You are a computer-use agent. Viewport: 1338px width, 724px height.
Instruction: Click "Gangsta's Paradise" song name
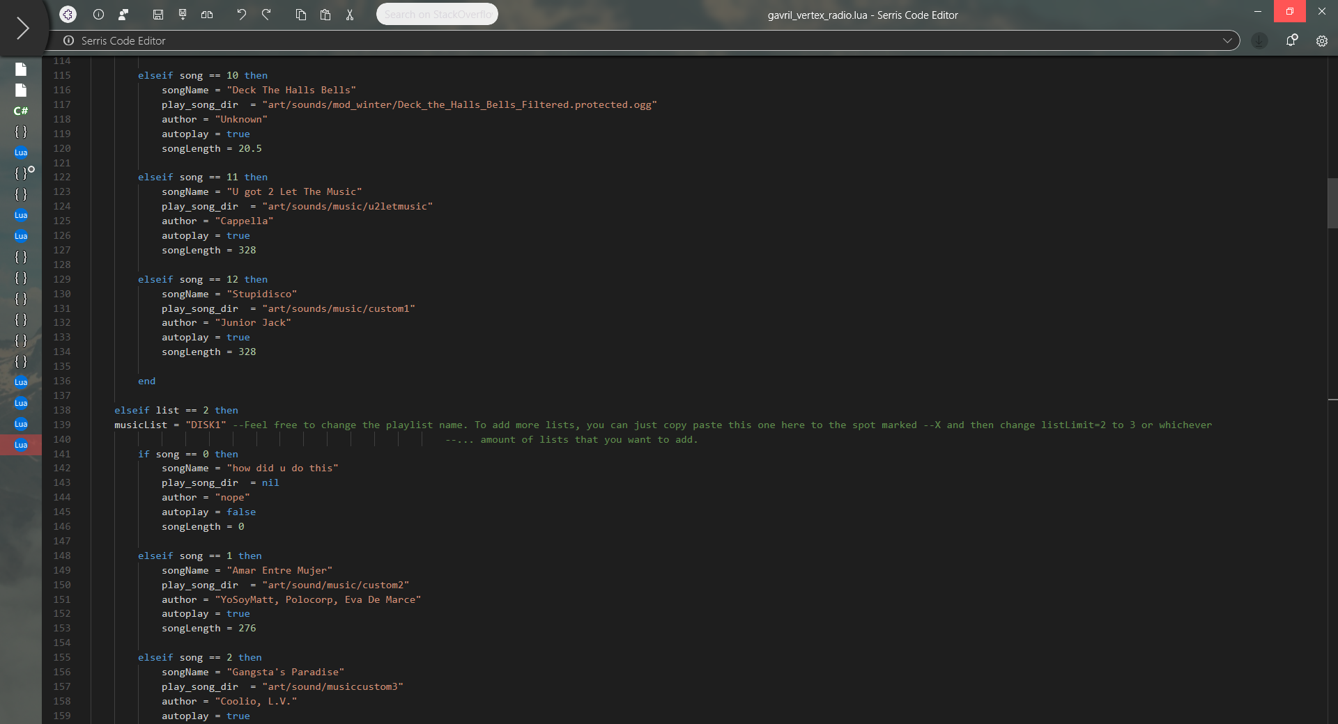pyautogui.click(x=286, y=672)
